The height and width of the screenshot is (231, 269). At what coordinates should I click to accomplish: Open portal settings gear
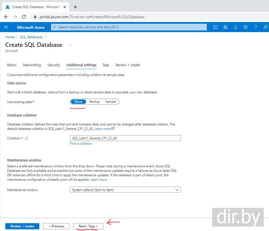click(x=246, y=27)
